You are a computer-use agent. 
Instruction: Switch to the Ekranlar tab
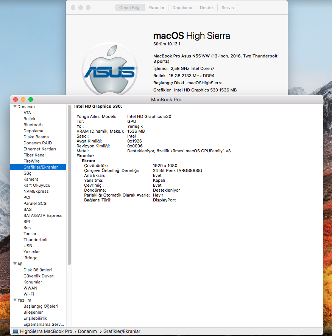coord(156,8)
